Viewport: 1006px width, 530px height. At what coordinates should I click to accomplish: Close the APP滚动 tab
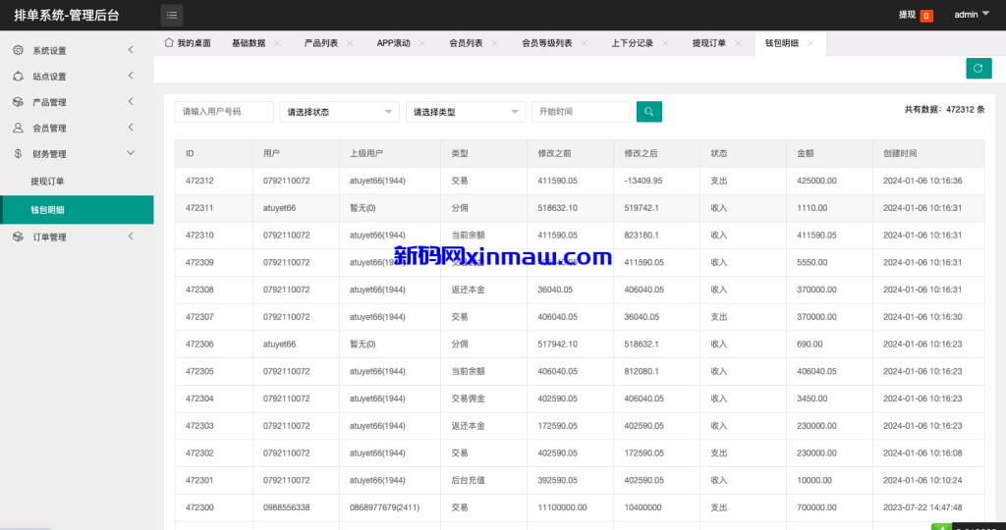click(x=422, y=43)
